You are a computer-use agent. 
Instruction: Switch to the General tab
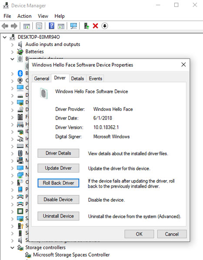42,78
